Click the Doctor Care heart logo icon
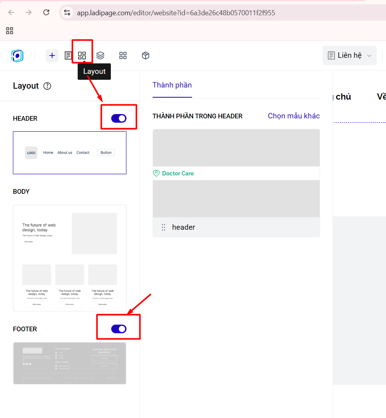386x418 pixels. tap(157, 173)
